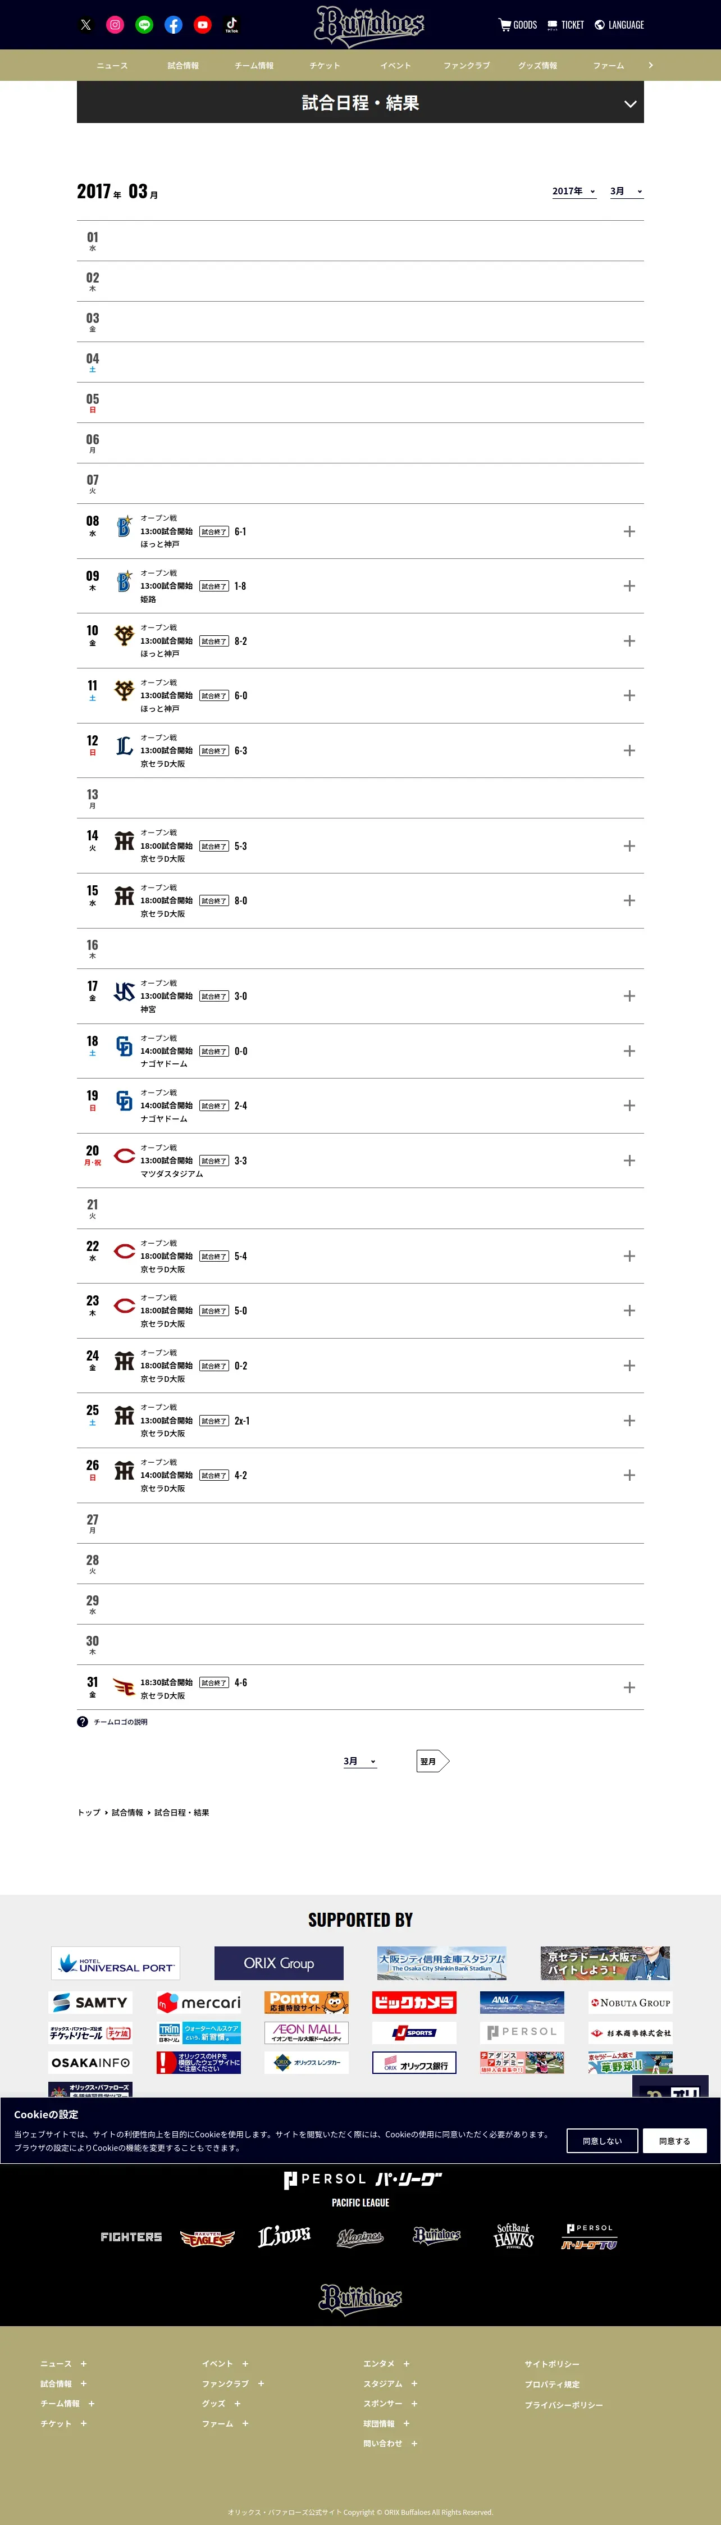Open the 3月 month dropdown at top
This screenshot has width=721, height=2525.
tap(626, 191)
